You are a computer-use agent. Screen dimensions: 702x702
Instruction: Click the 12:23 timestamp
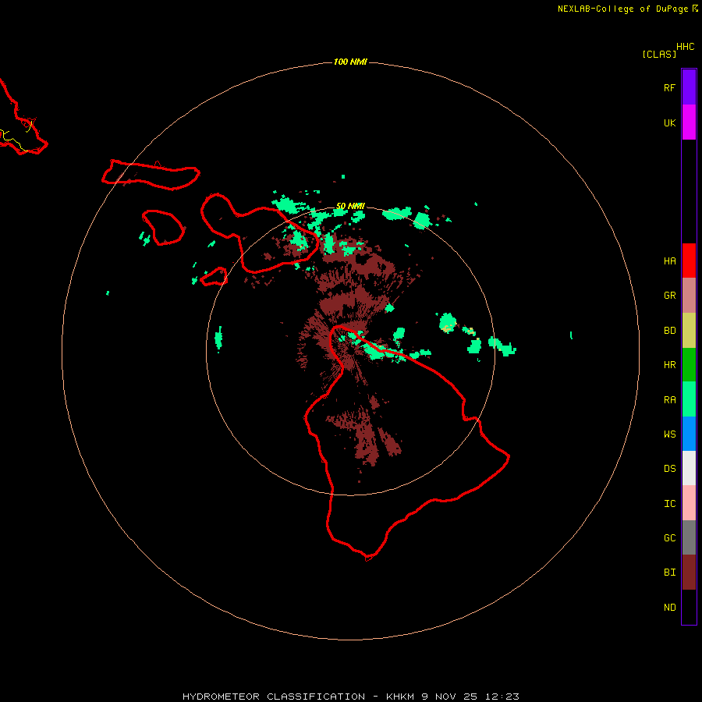click(503, 697)
